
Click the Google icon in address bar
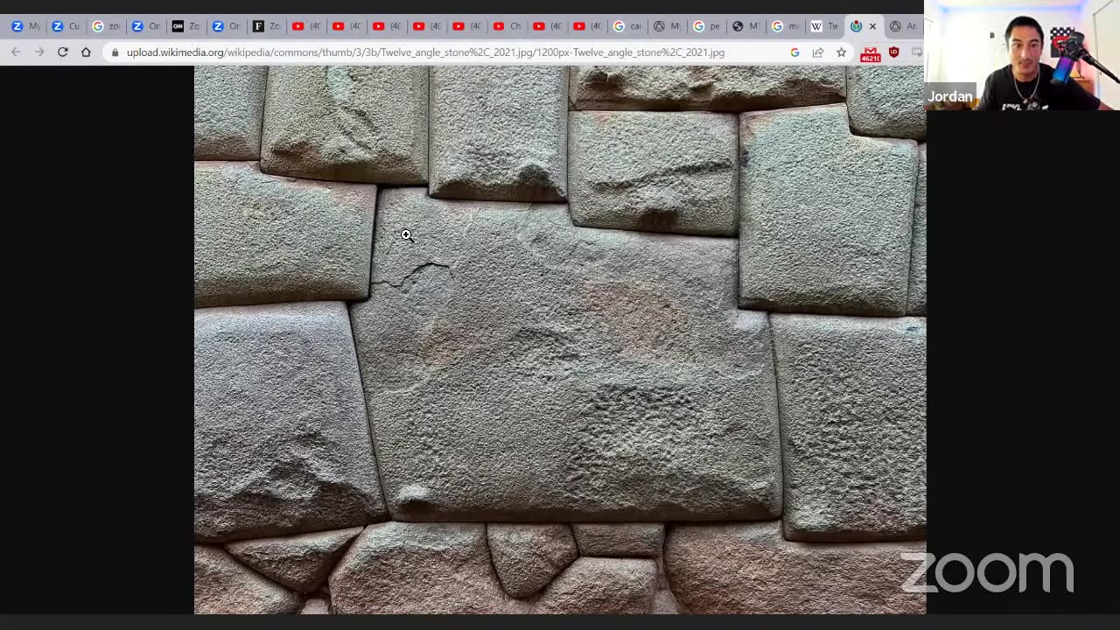tap(794, 52)
